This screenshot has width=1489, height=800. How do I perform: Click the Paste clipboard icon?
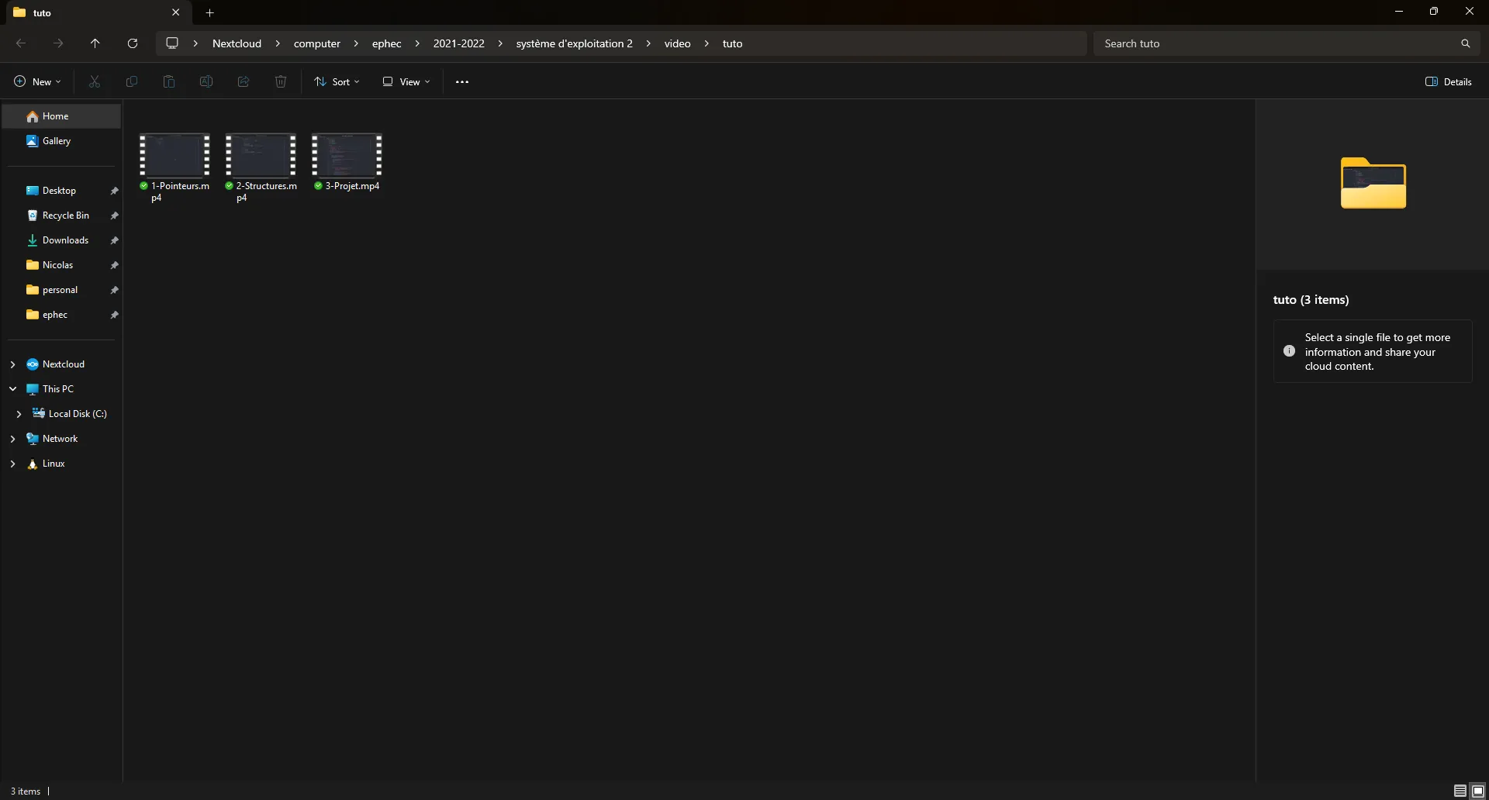pyautogui.click(x=169, y=81)
